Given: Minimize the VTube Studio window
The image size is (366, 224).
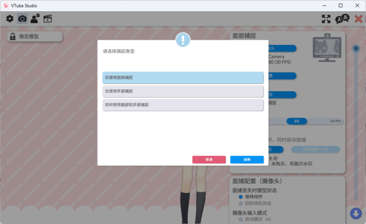Looking at the screenshot, I should [324, 5].
